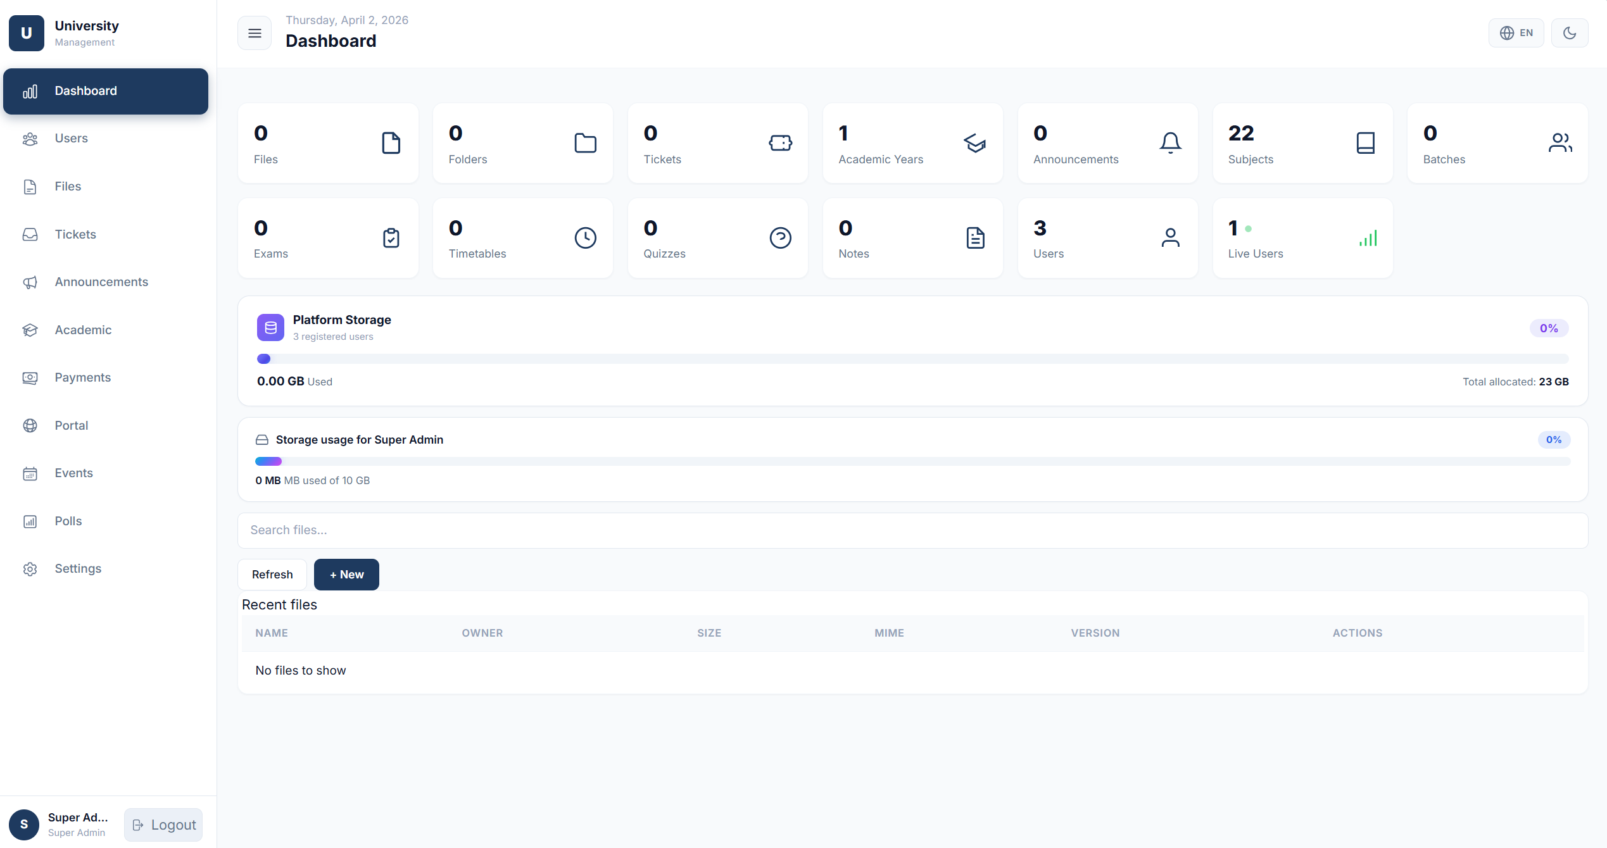The image size is (1607, 848).
Task: Select the Academic graduation cap icon
Action: click(x=30, y=330)
